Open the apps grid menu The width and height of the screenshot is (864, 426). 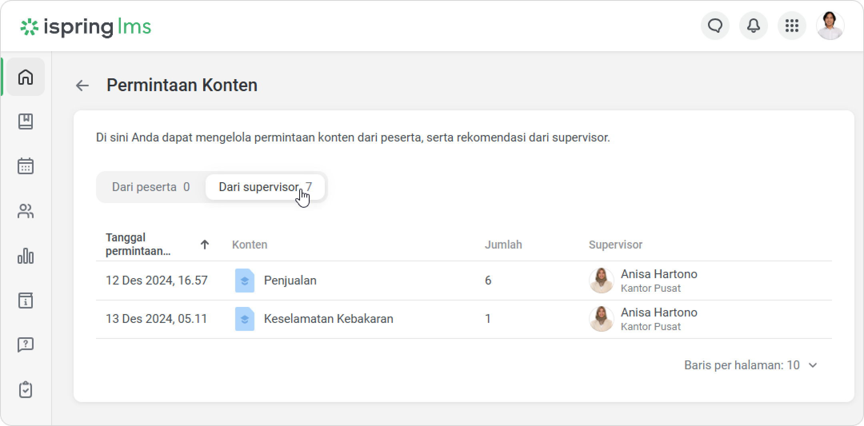(792, 26)
